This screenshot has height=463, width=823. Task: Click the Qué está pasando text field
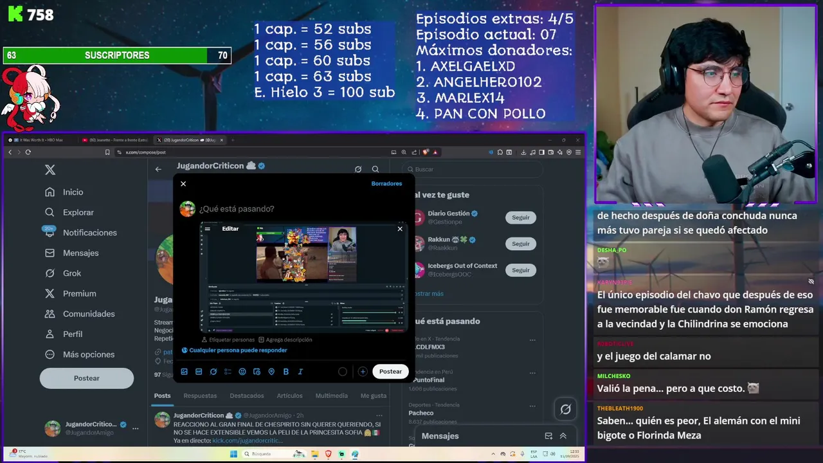point(237,209)
